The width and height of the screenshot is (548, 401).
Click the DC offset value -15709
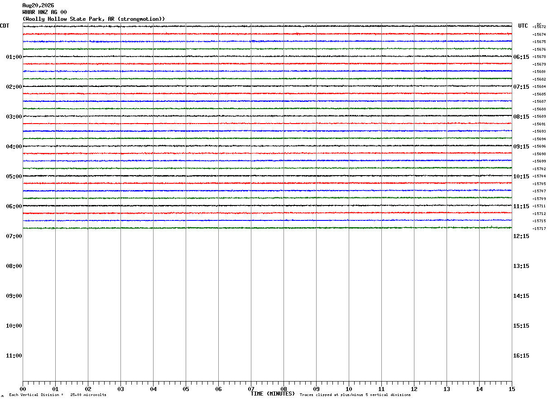click(x=539, y=199)
